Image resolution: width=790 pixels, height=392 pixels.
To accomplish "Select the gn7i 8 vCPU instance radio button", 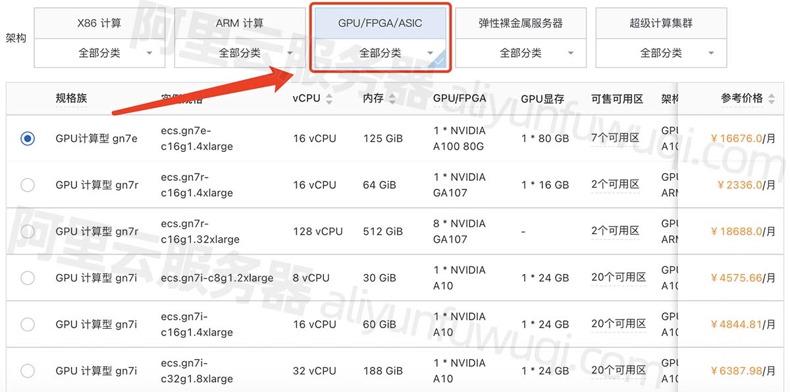I will (28, 278).
